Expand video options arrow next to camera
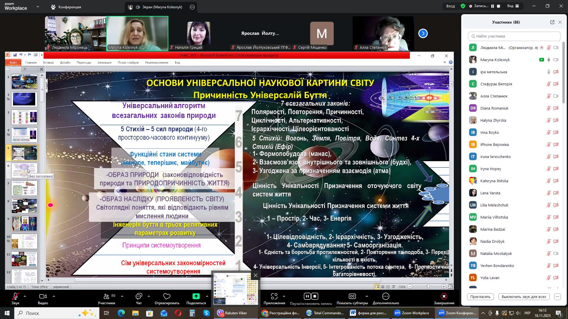 coord(54,296)
